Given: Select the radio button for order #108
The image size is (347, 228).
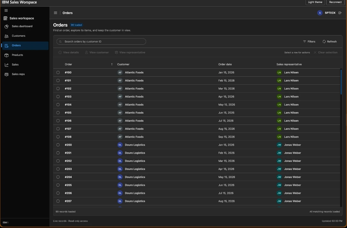Looking at the screenshot, I should (x=58, y=137).
